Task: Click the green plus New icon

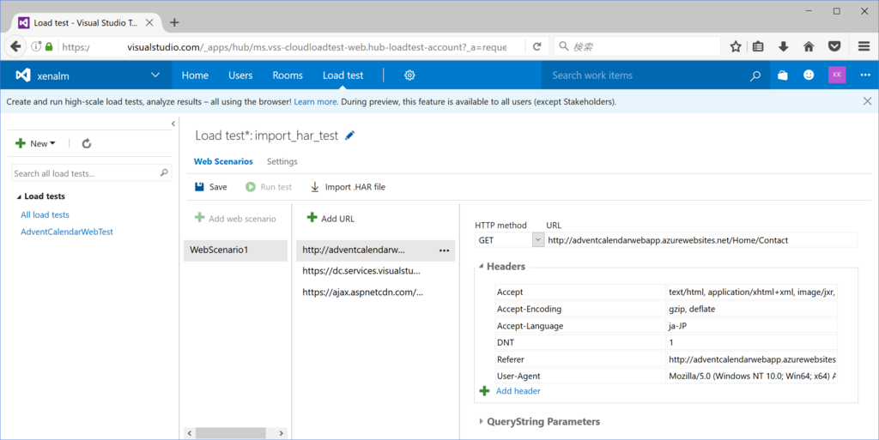Action: pyautogui.click(x=21, y=143)
